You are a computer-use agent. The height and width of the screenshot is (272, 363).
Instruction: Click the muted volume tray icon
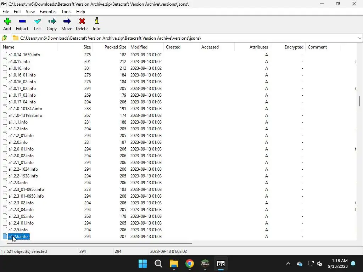click(x=320, y=263)
